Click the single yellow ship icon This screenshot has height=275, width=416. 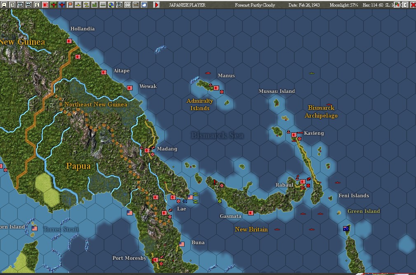pos(78,5)
